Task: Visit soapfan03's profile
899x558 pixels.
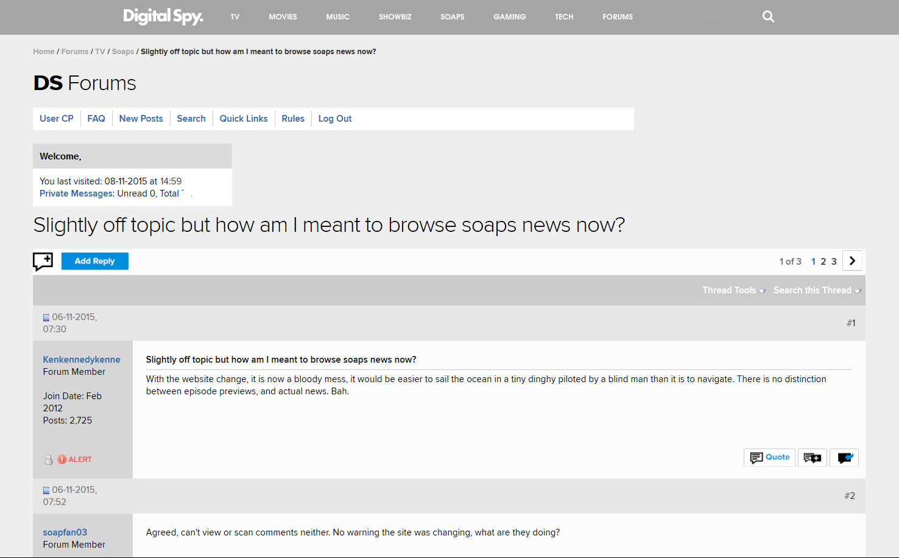Action: pos(65,532)
